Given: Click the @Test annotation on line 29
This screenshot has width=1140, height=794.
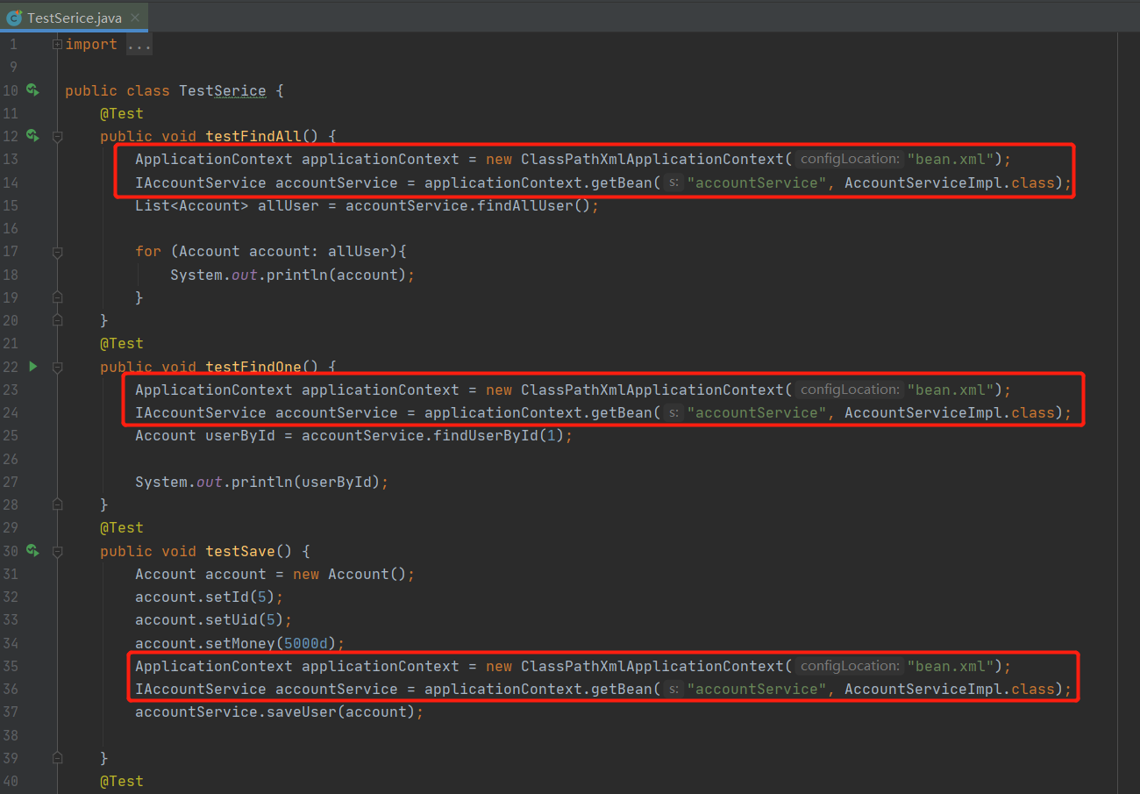Looking at the screenshot, I should coord(121,527).
